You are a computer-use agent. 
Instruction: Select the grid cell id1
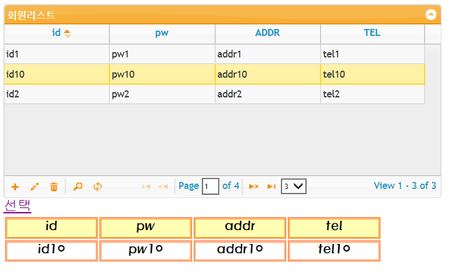[x=58, y=55]
